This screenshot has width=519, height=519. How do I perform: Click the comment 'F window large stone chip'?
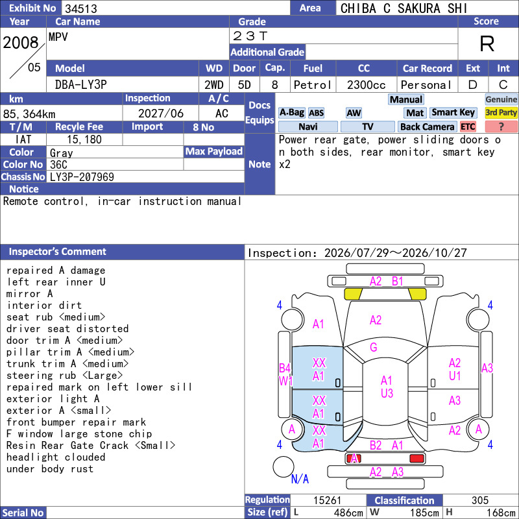pos(79,433)
